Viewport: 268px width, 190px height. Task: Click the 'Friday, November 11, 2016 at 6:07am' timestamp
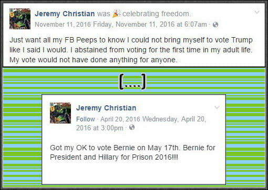pos(150,25)
